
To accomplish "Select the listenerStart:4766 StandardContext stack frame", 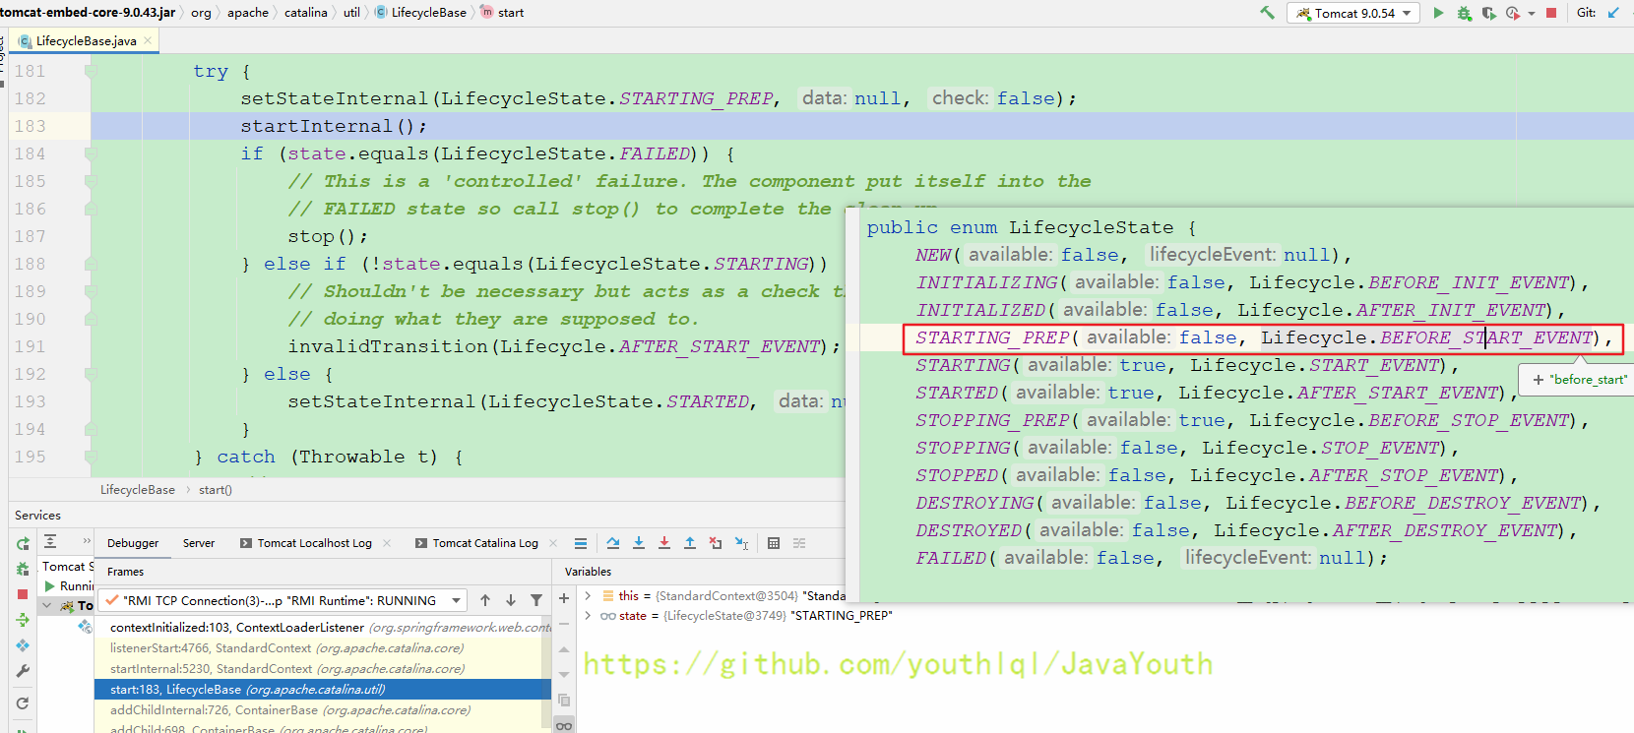I will 286,648.
